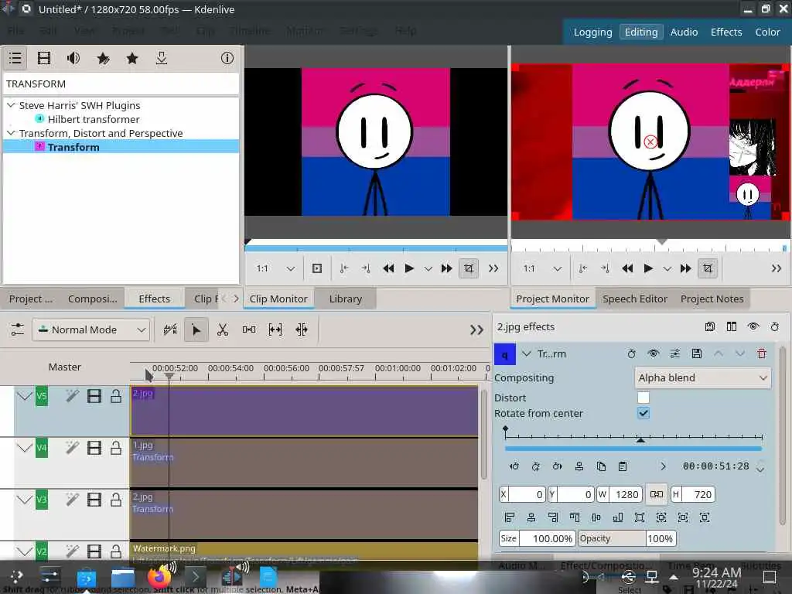Open the Compositing Alpha blend dropdown
The image size is (792, 594).
tap(702, 377)
